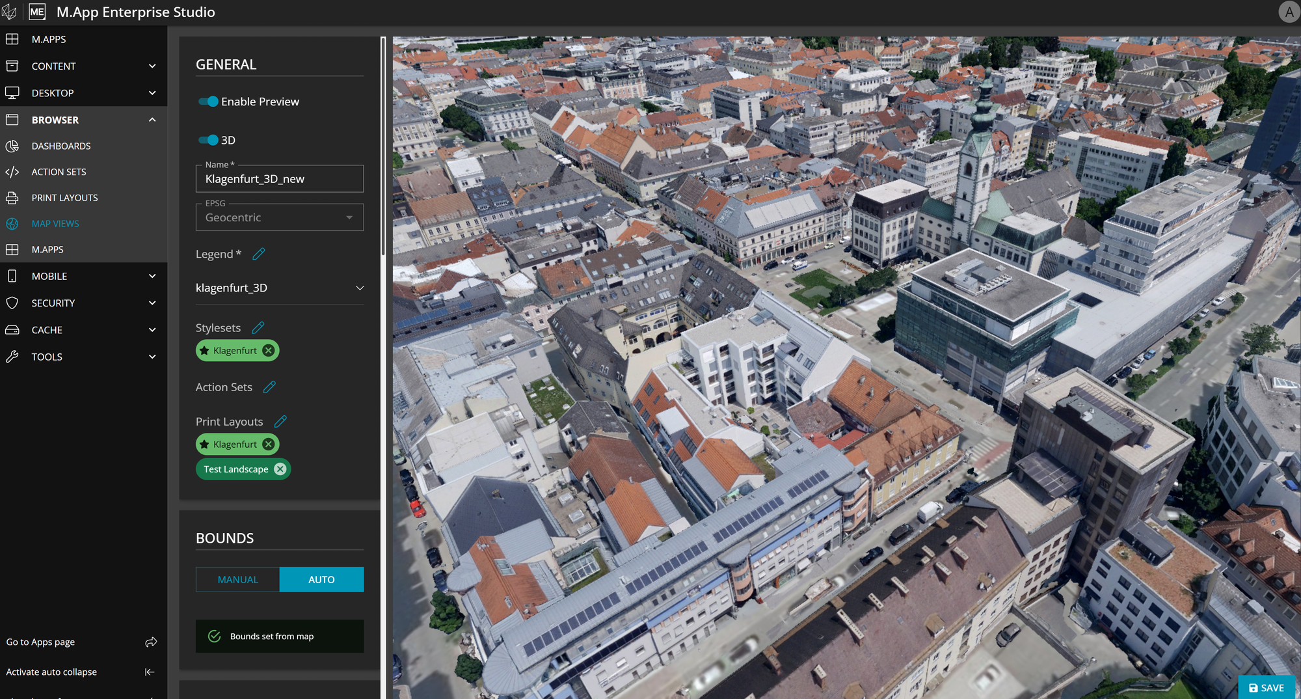Click the M.Apps grid icon at top of sidebar

tap(12, 39)
